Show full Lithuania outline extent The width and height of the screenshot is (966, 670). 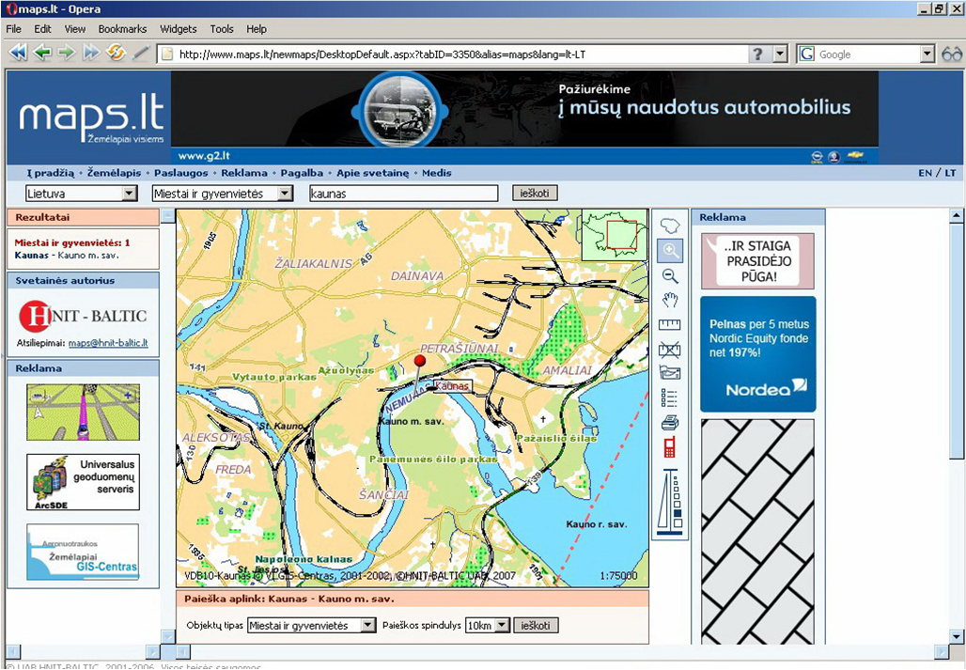pos(670,226)
